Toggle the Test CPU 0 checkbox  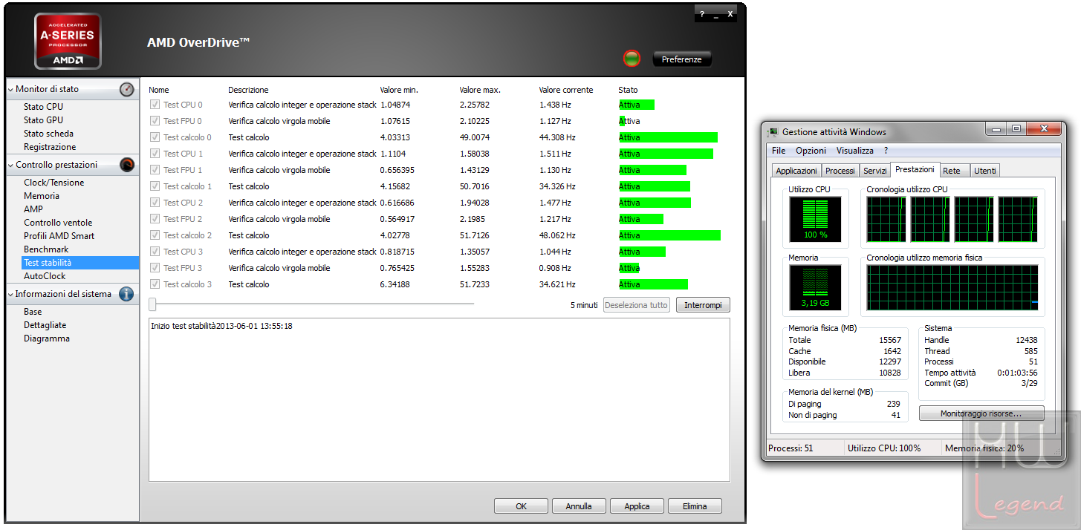pos(155,105)
